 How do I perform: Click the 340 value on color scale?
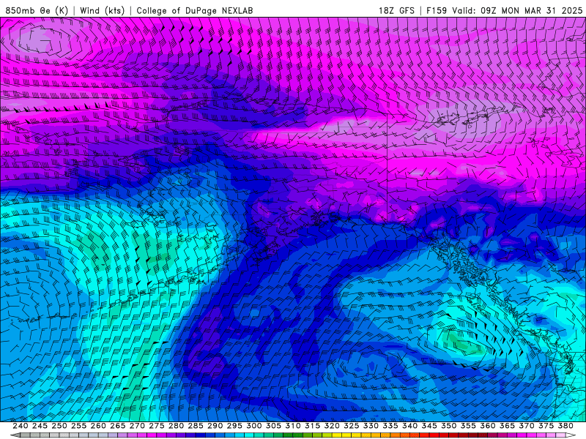410,426
